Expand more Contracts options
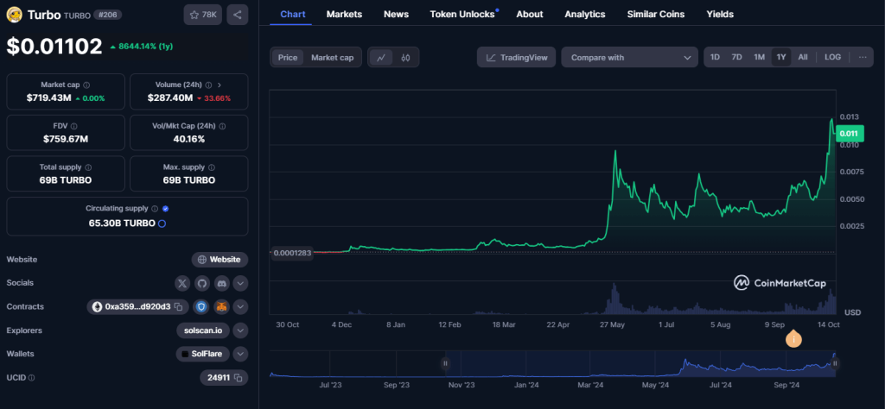The image size is (885, 409). pyautogui.click(x=240, y=307)
